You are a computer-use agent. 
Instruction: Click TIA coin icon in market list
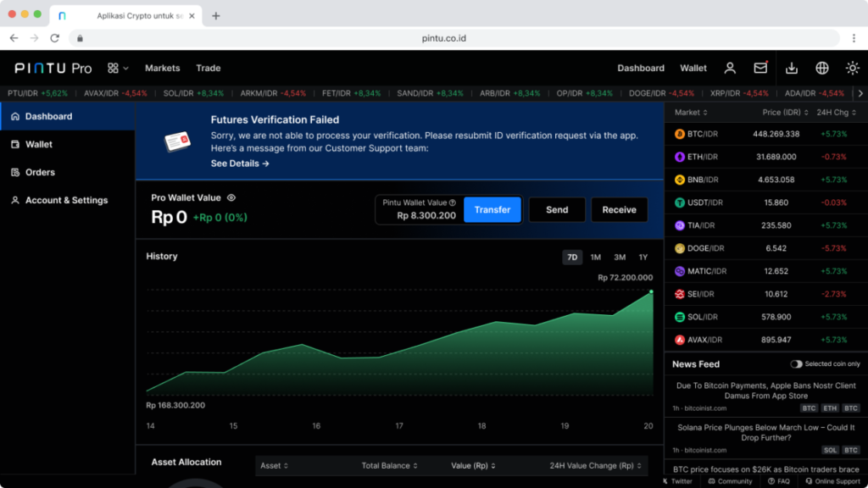click(x=679, y=225)
